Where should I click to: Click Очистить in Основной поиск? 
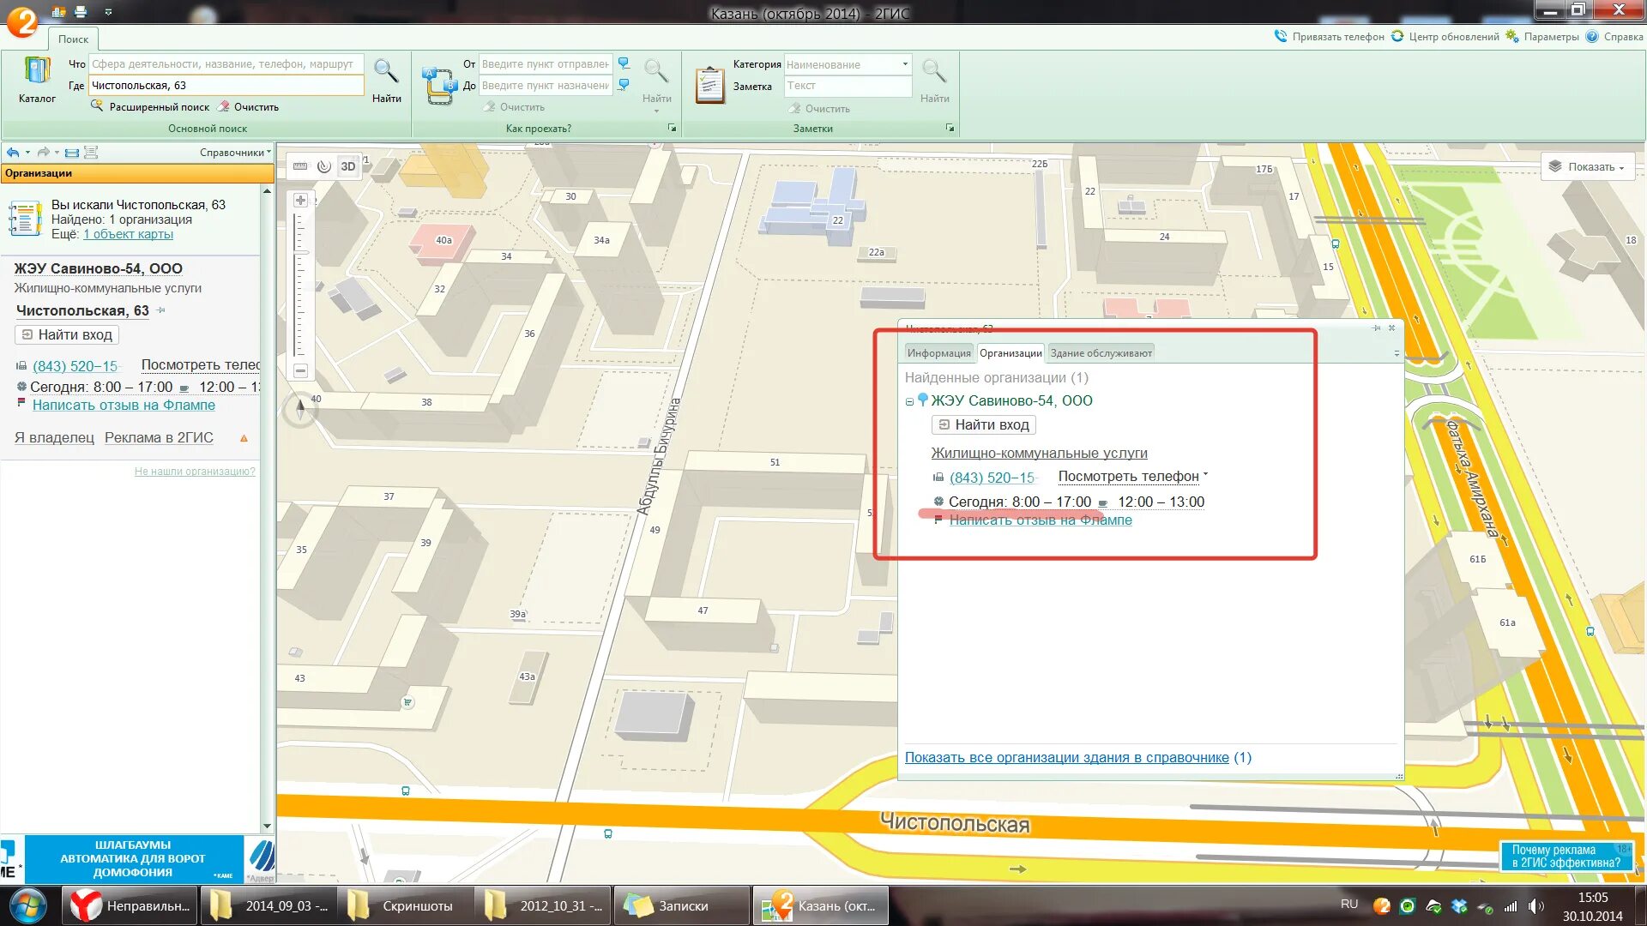[249, 107]
